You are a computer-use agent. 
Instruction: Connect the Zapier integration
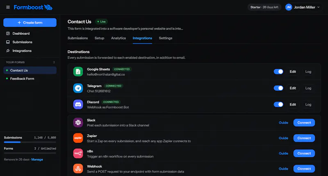point(304,138)
